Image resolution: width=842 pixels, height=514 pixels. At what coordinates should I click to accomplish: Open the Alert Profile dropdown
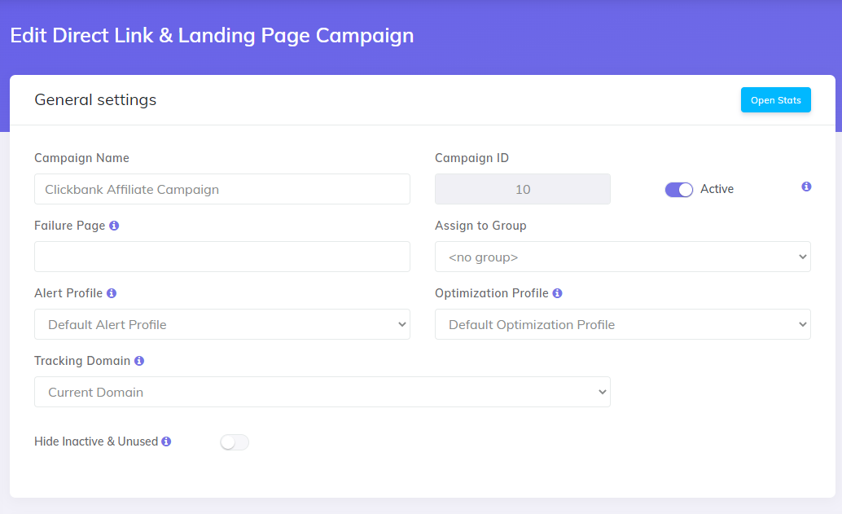[x=222, y=324]
